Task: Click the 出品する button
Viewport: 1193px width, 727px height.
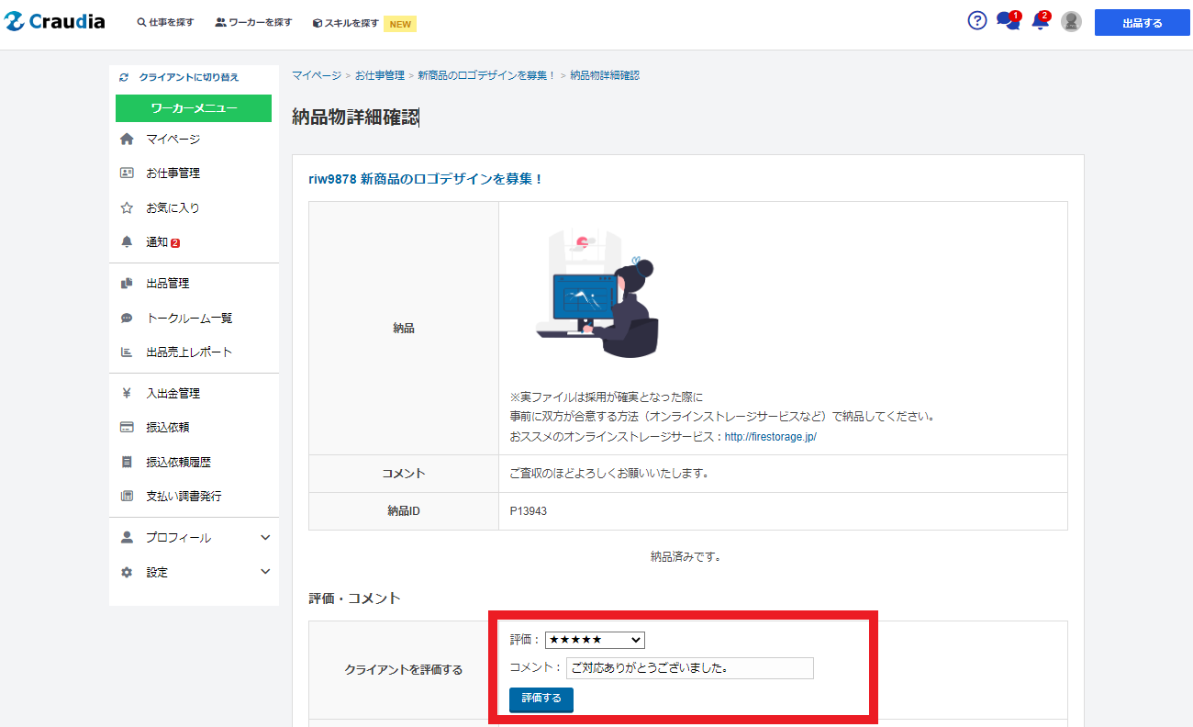Action: (1142, 23)
